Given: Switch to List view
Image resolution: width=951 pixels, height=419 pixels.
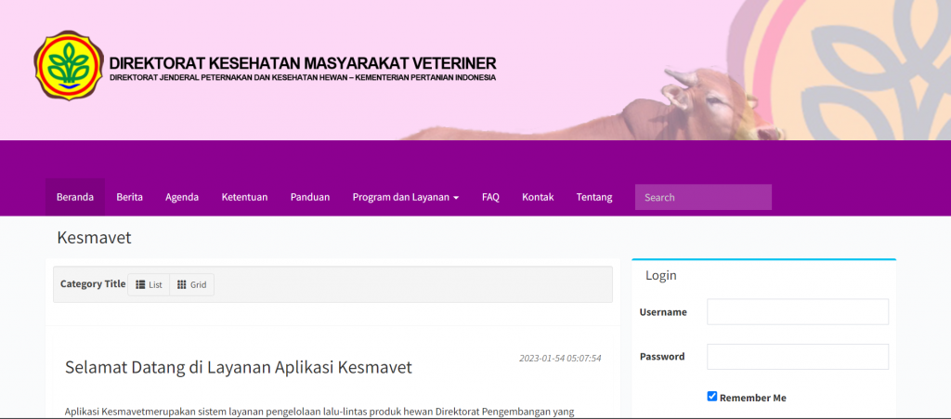Looking at the screenshot, I should coord(149,284).
